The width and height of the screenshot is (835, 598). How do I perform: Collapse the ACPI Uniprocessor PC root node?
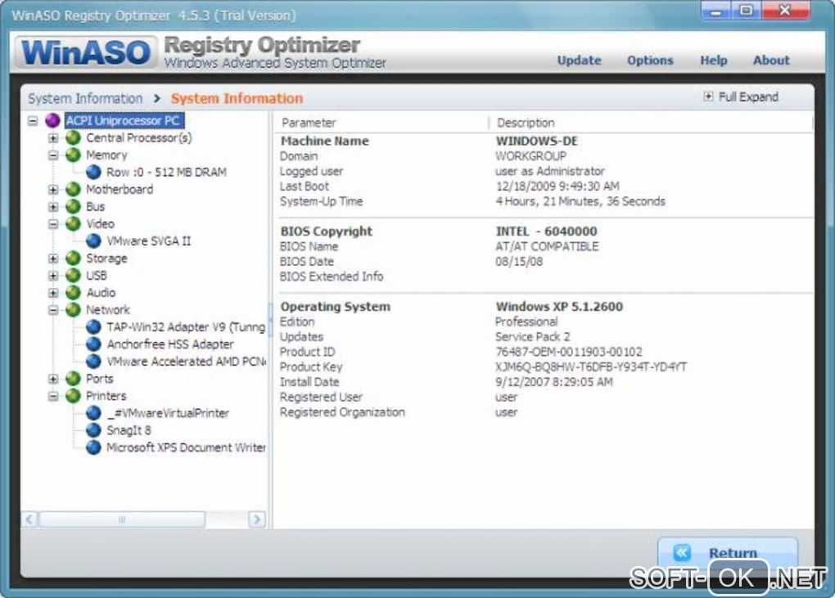click(33, 121)
